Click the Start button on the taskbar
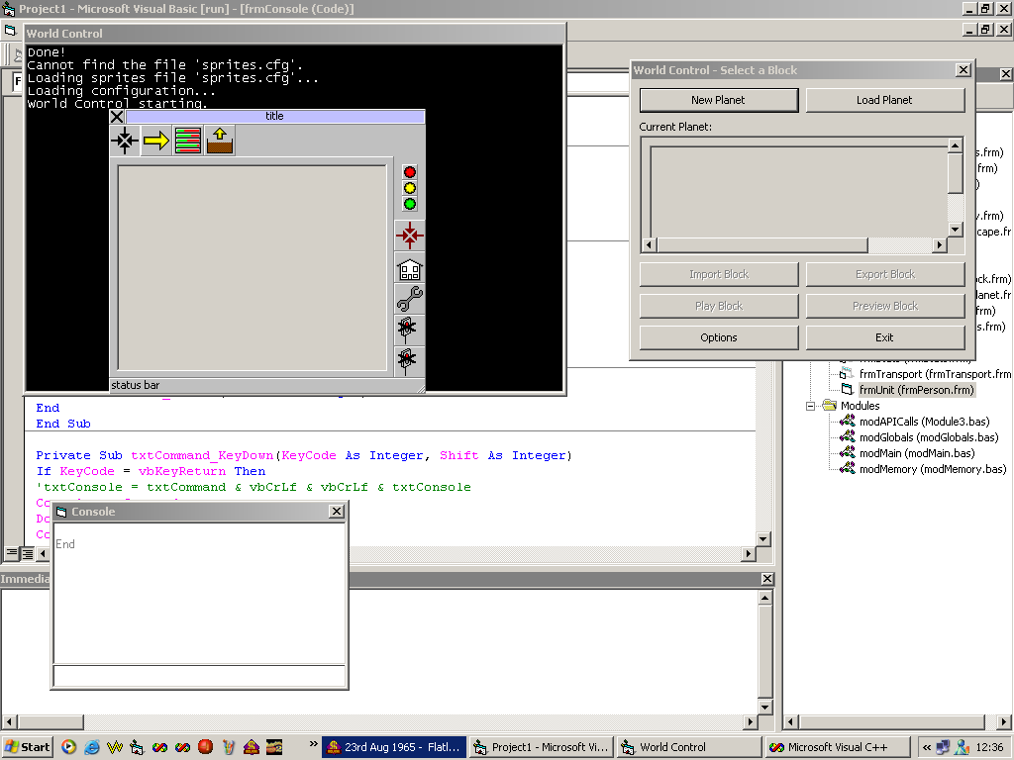This screenshot has width=1014, height=760. [x=27, y=747]
